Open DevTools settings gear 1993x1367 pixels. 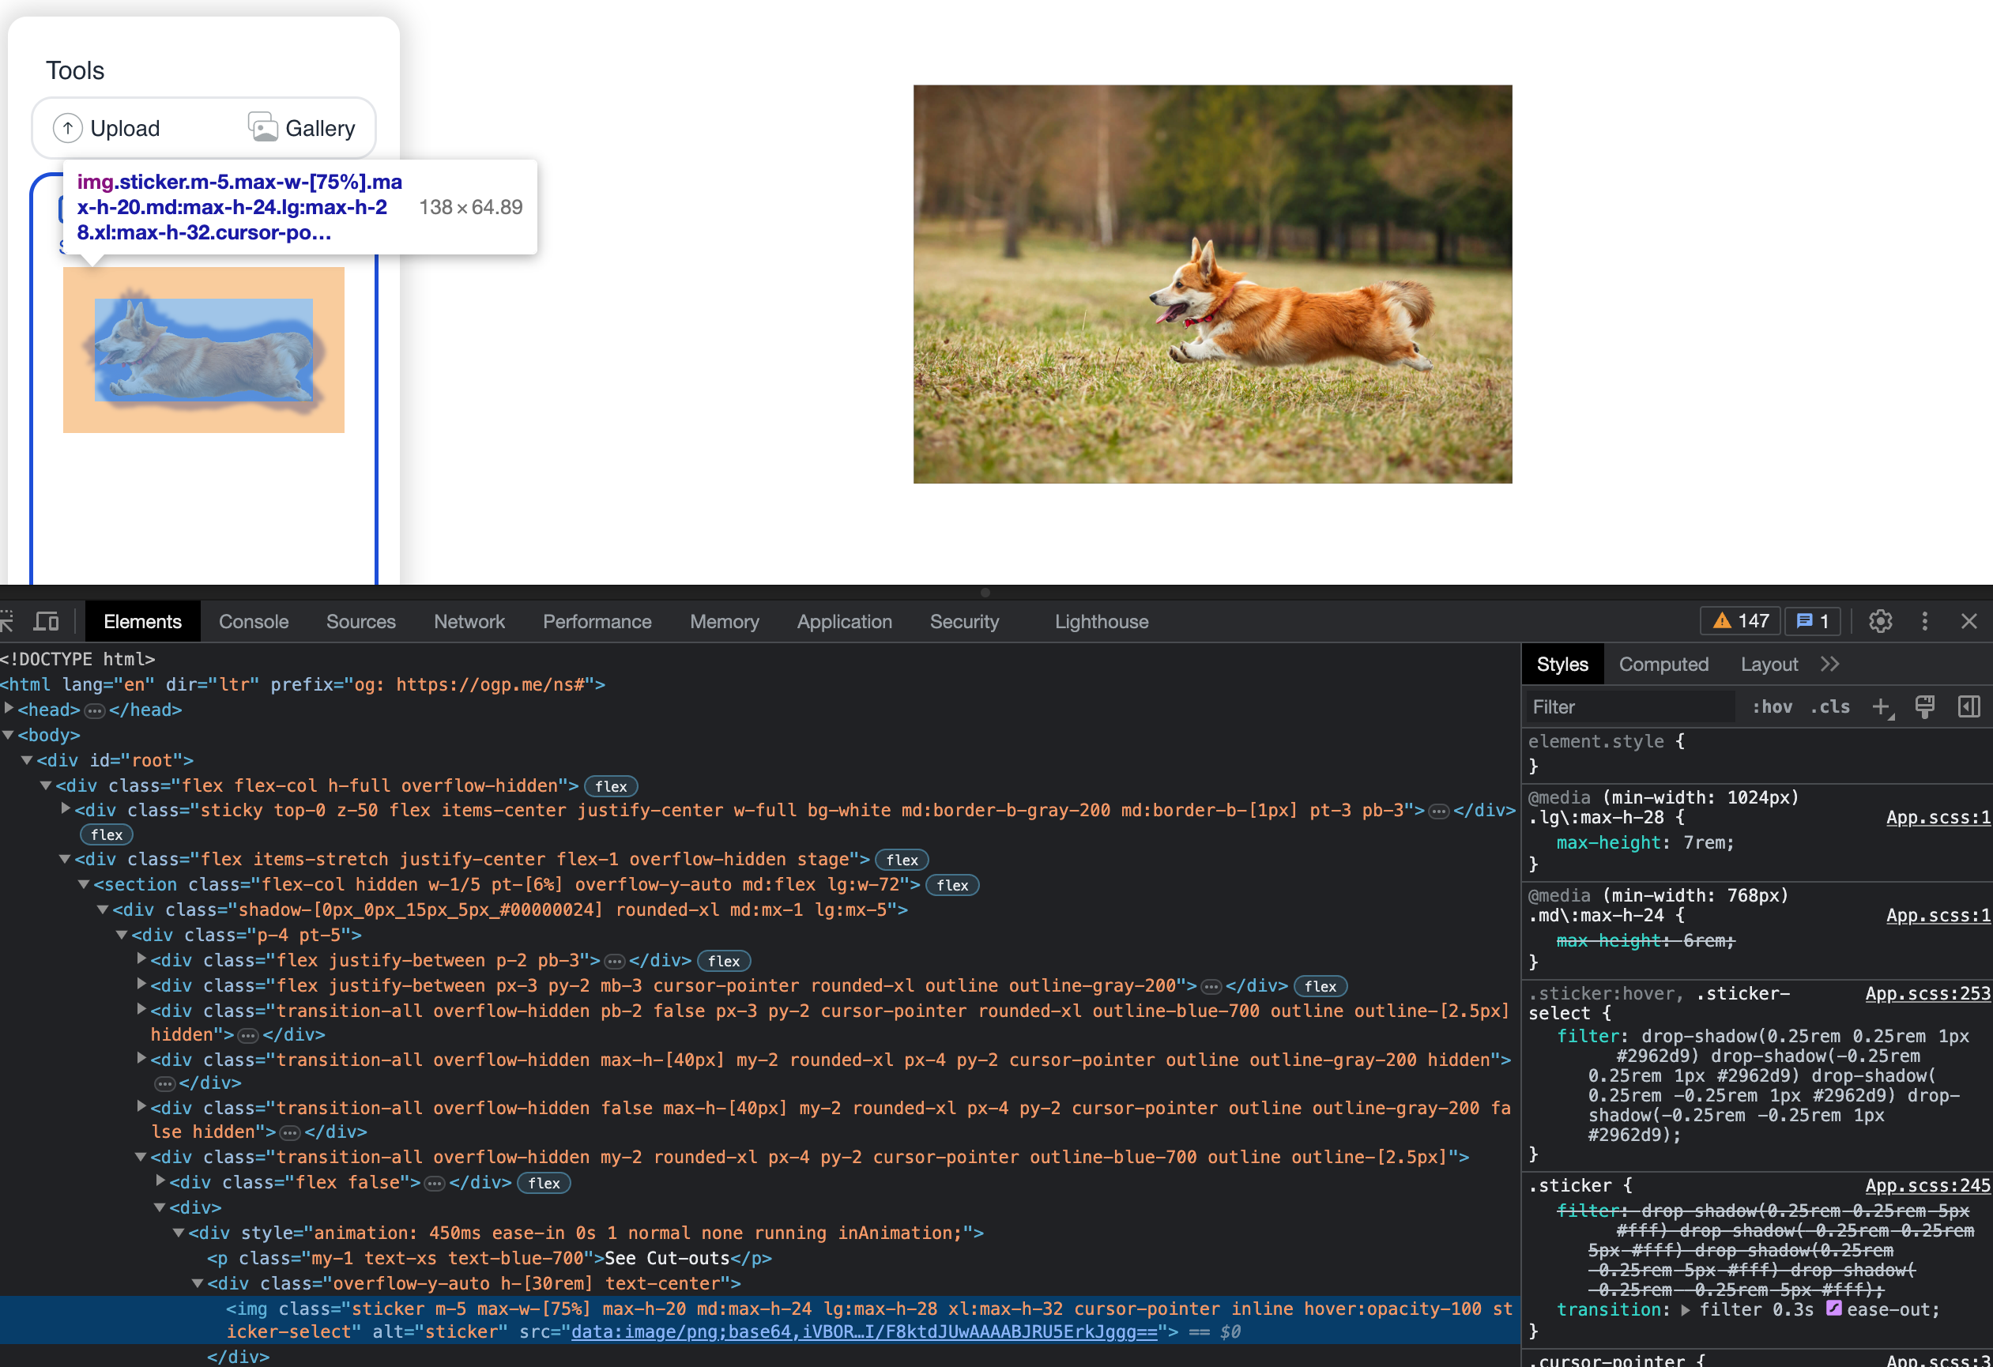[1880, 621]
